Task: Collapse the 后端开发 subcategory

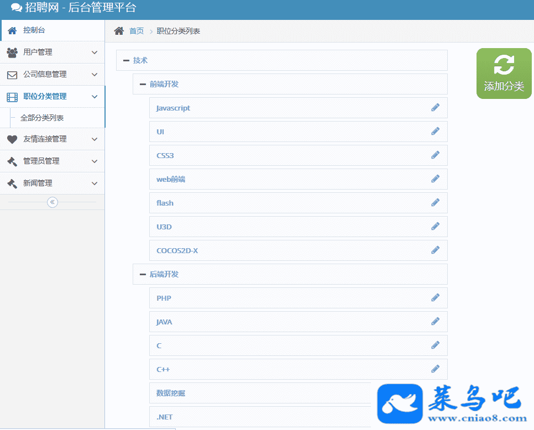Action: pos(143,275)
